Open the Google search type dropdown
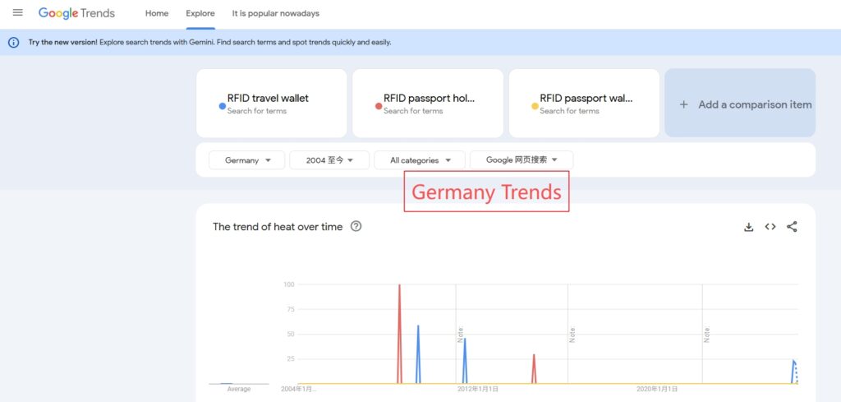 coord(522,160)
